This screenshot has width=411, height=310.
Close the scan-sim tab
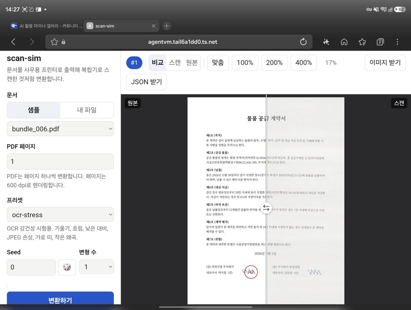pyautogui.click(x=153, y=26)
